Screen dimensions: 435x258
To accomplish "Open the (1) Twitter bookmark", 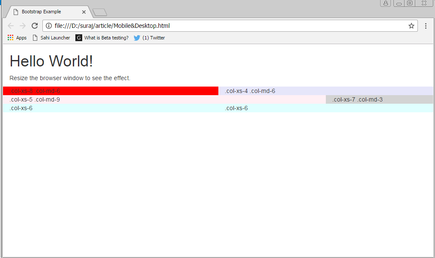I will pyautogui.click(x=149, y=38).
